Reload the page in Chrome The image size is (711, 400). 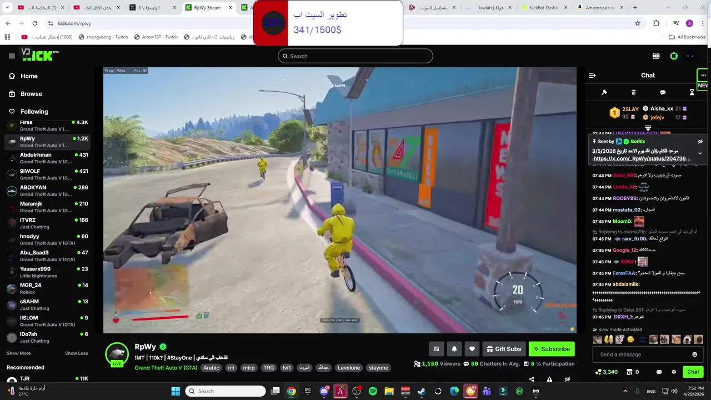(35, 23)
